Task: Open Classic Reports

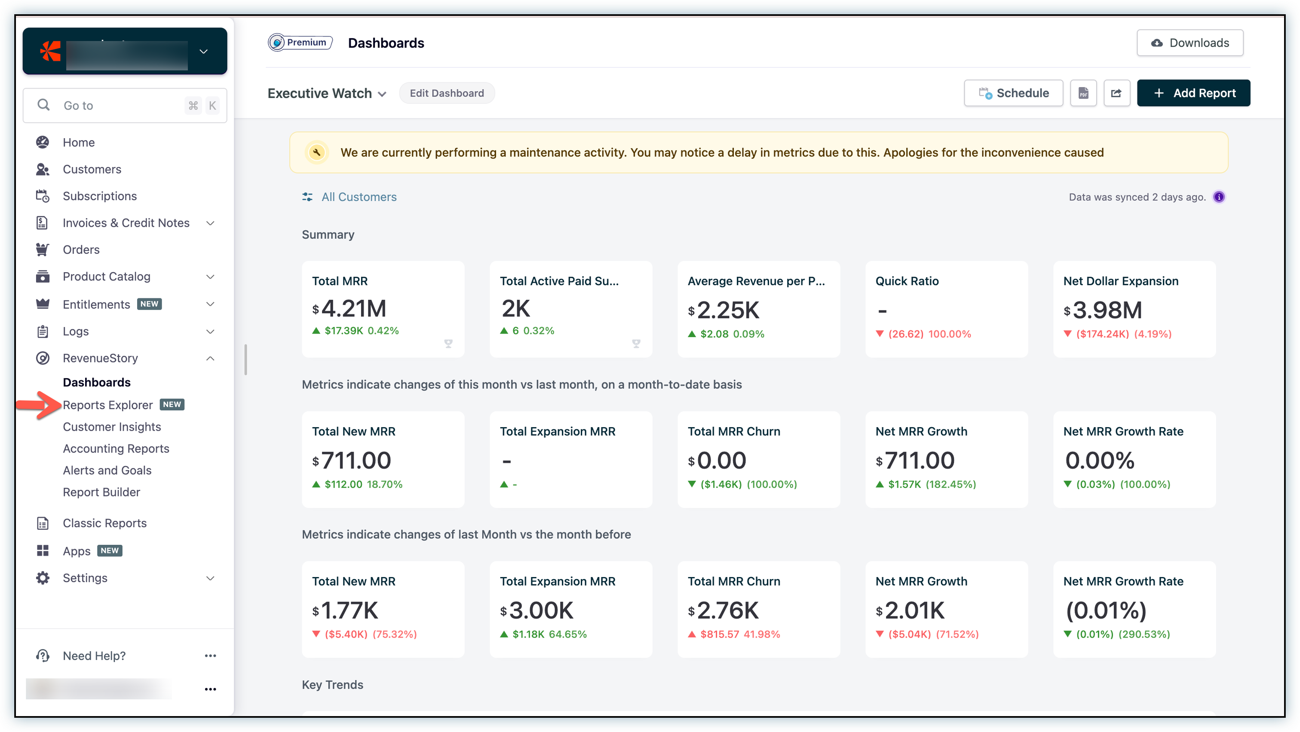Action: (104, 523)
